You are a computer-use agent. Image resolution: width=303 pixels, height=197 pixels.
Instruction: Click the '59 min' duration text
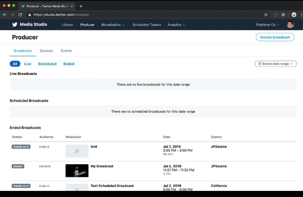168,154
